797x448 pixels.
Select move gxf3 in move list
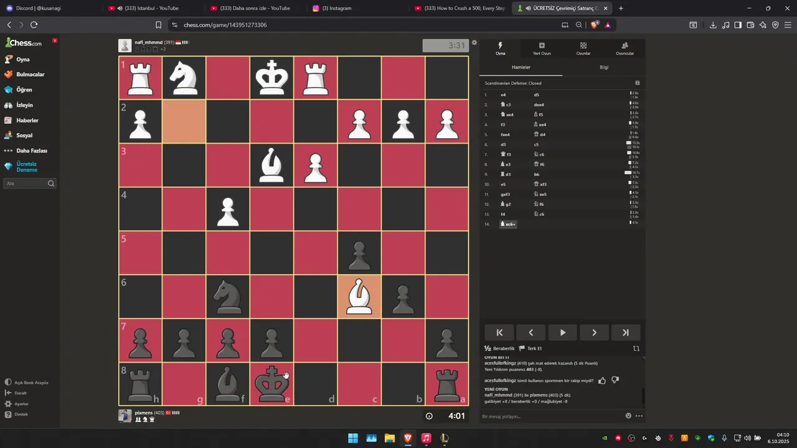click(505, 194)
